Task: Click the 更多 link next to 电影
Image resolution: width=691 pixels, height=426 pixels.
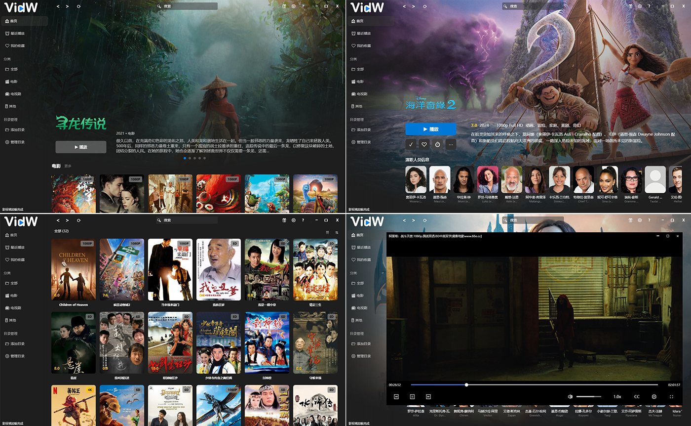Action: pyautogui.click(x=68, y=166)
